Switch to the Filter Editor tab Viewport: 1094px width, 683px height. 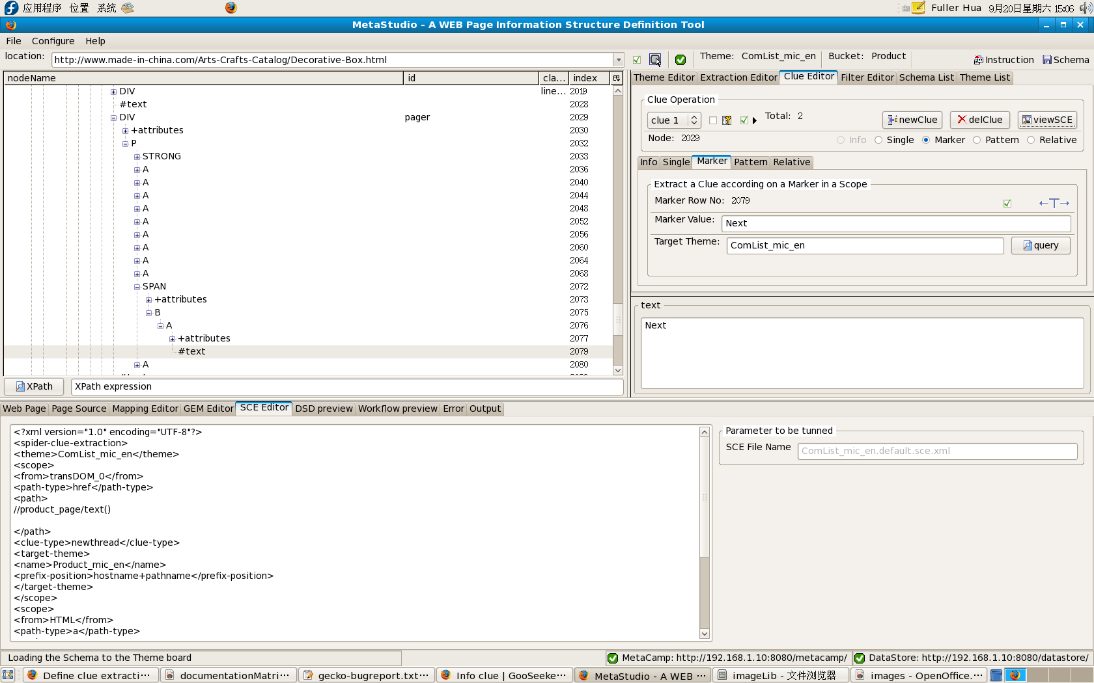pos(867,77)
